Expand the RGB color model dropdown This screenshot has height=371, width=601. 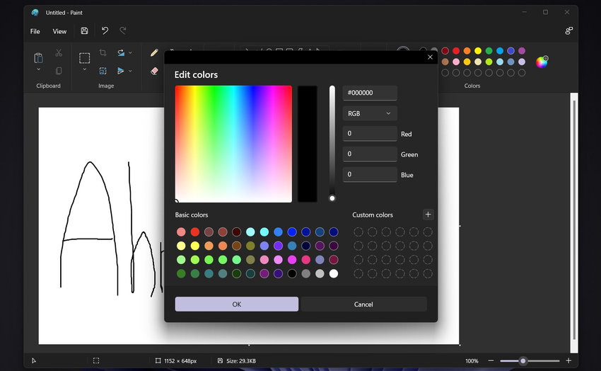pos(369,113)
